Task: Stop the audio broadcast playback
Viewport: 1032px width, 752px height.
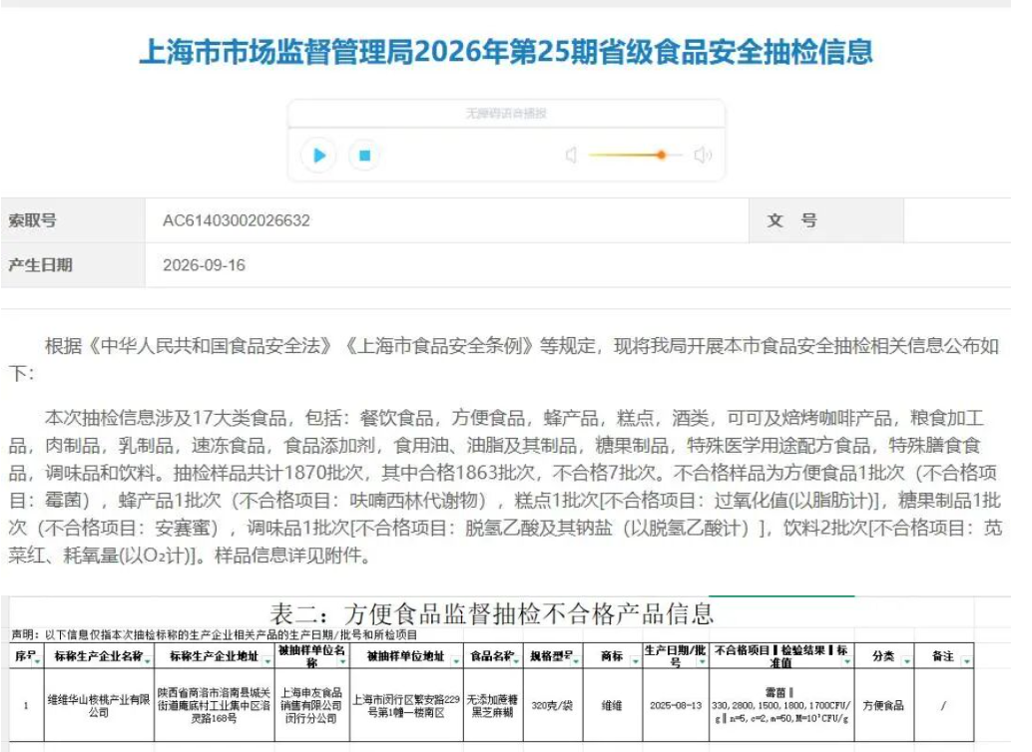Action: (x=364, y=156)
